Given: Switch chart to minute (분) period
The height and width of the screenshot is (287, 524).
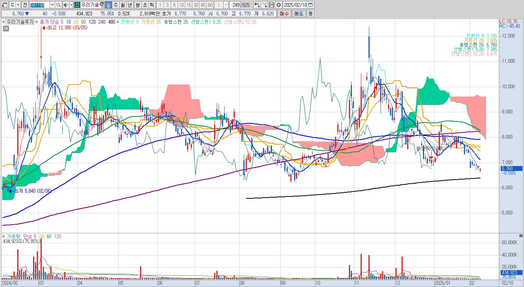Looking at the screenshot, I should click(x=137, y=5).
